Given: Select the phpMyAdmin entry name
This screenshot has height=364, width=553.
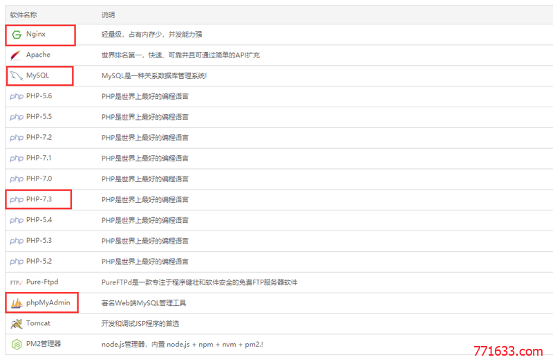Looking at the screenshot, I should [x=48, y=302].
